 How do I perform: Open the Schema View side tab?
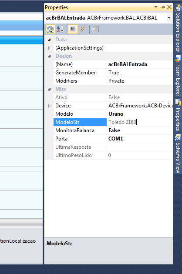[x=178, y=154]
